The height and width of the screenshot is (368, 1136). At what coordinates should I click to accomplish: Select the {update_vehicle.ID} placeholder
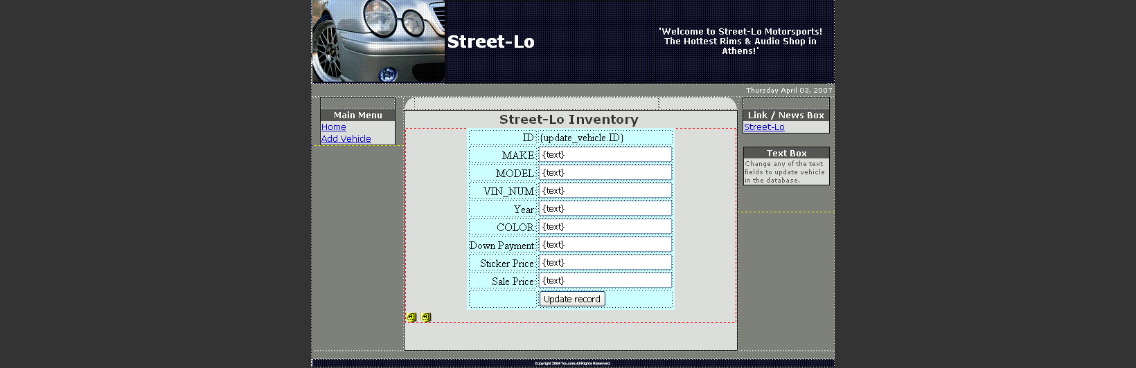(582, 138)
